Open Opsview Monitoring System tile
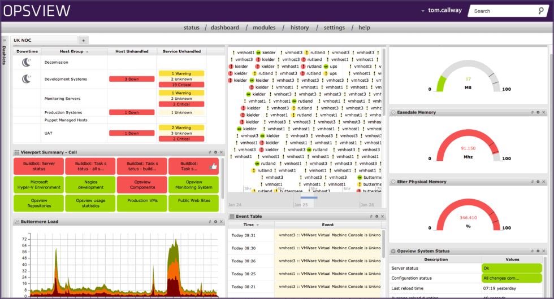 193,185
